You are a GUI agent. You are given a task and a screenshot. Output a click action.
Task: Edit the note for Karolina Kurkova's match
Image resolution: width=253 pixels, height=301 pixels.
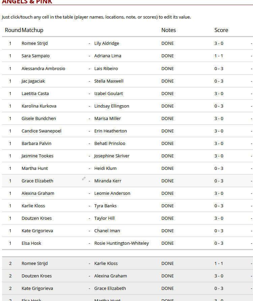pos(167,106)
